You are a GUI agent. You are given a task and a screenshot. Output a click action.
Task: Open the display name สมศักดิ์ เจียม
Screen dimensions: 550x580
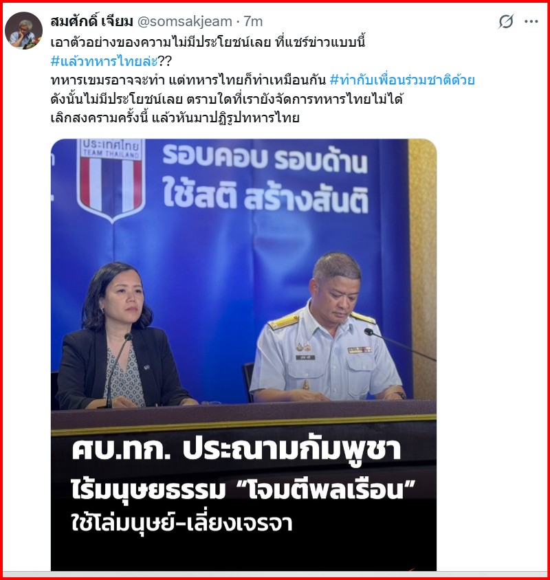coord(92,21)
